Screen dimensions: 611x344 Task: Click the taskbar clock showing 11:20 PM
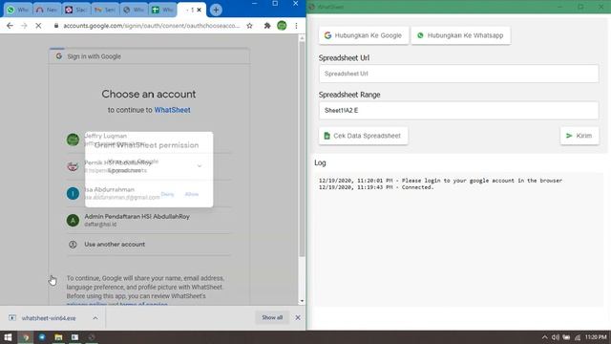point(596,337)
